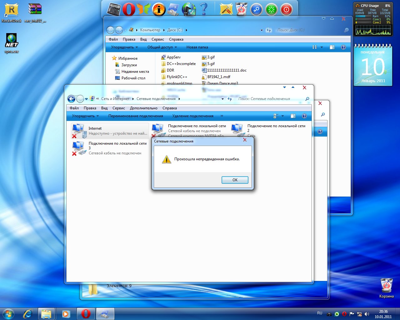Click the red power icon in dock

(286, 10)
